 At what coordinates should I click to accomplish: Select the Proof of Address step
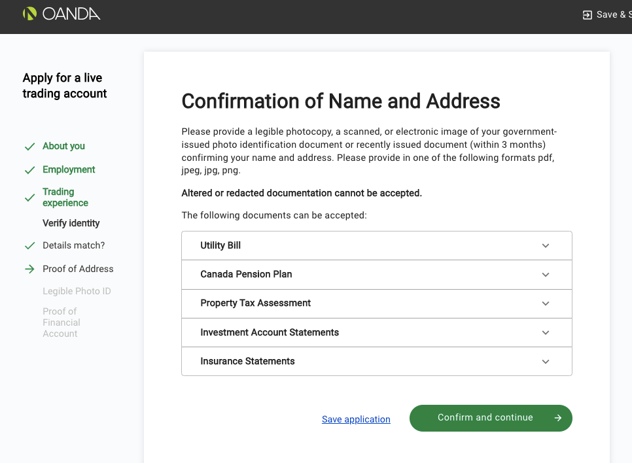tap(79, 269)
